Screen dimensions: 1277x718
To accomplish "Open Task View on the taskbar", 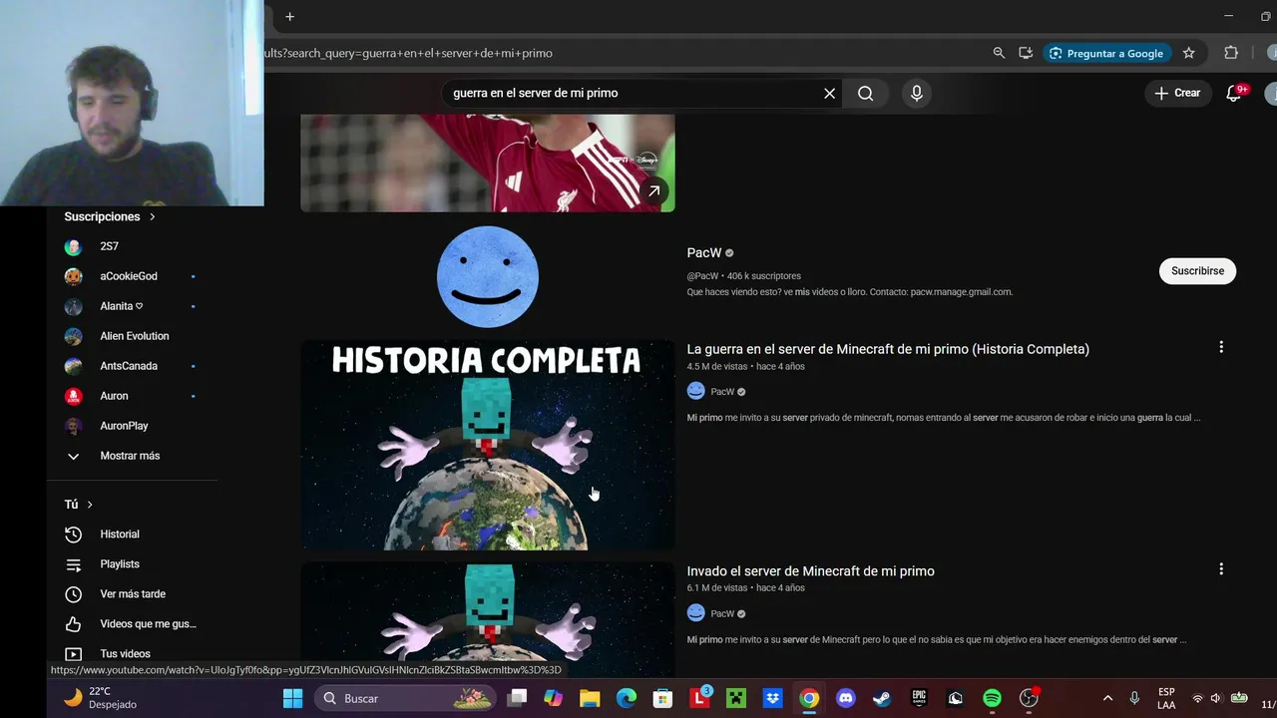I will (517, 699).
